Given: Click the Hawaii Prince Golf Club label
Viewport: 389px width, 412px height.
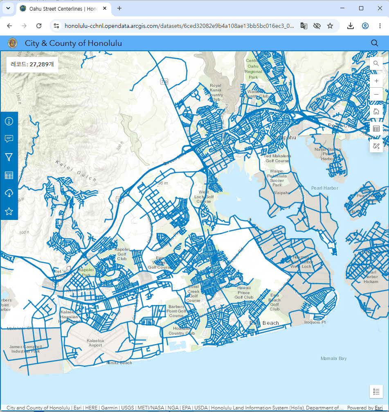Looking at the screenshot, I should (244, 292).
